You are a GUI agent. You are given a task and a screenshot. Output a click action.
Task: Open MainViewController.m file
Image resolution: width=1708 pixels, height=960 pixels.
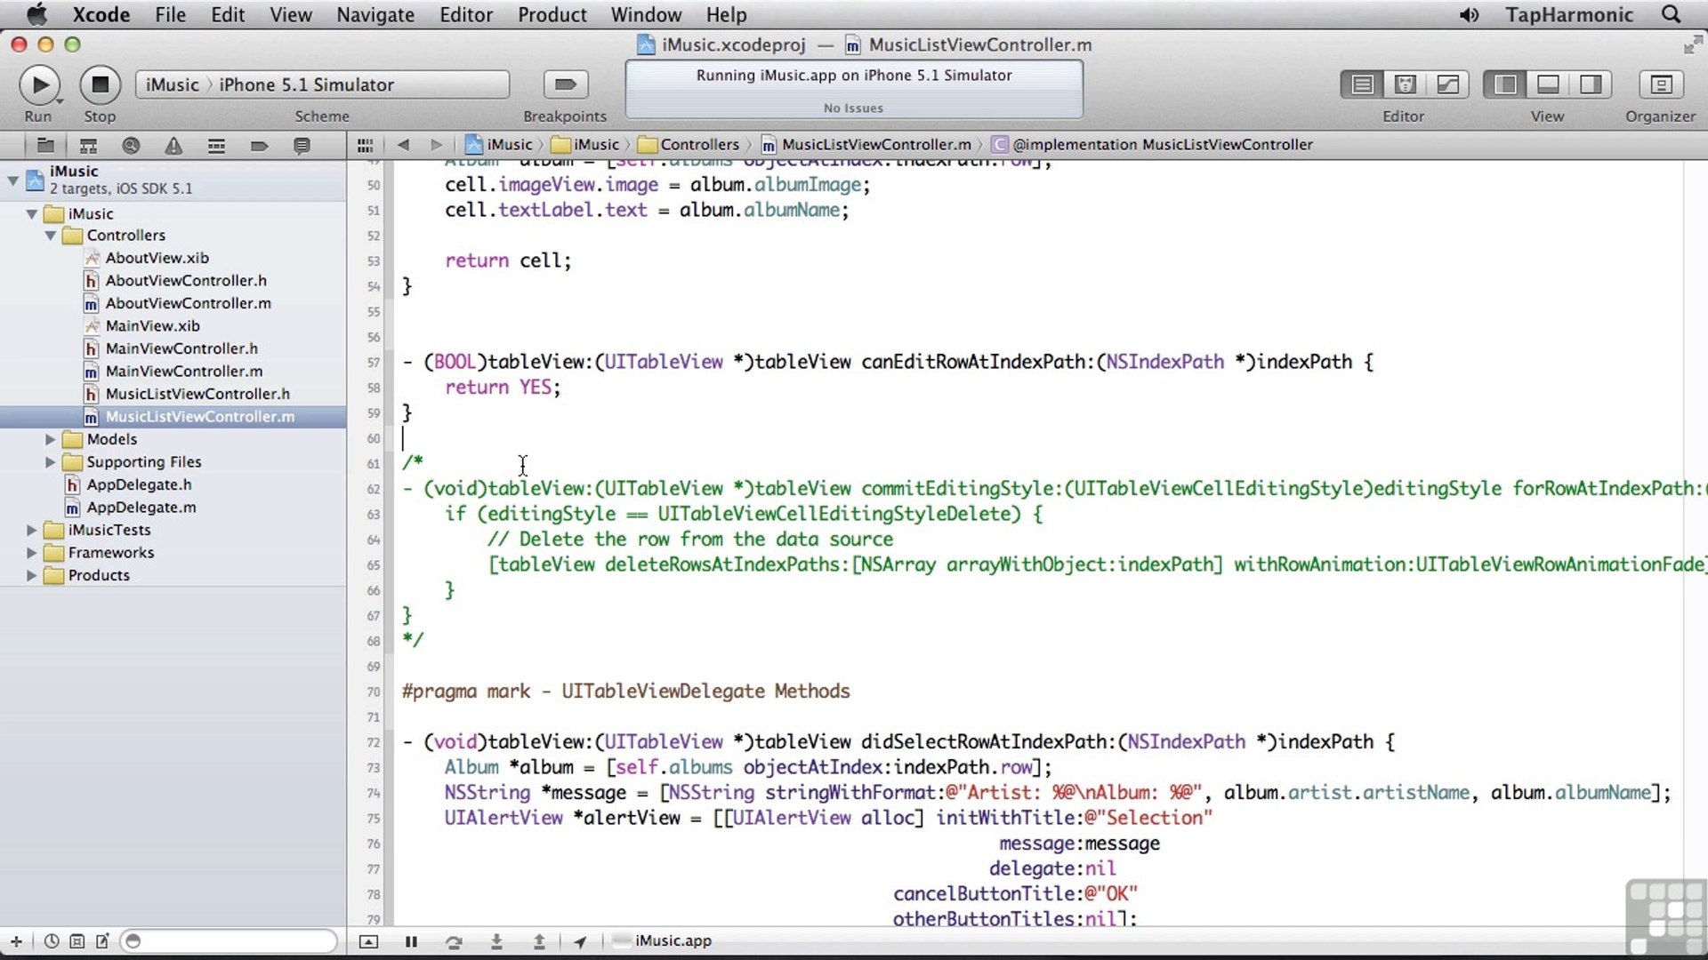184,372
